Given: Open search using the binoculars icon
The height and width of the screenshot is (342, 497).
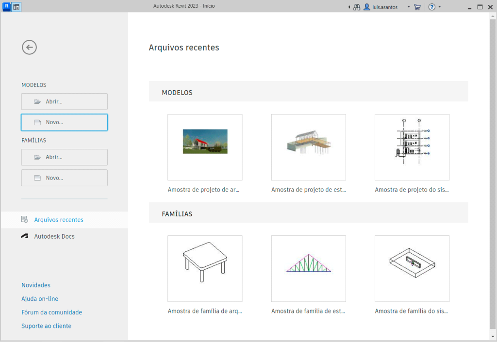Looking at the screenshot, I should pos(357,7).
